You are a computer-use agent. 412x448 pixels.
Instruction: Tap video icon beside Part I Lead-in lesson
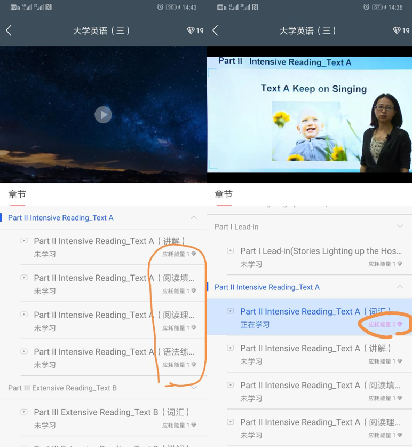231,250
